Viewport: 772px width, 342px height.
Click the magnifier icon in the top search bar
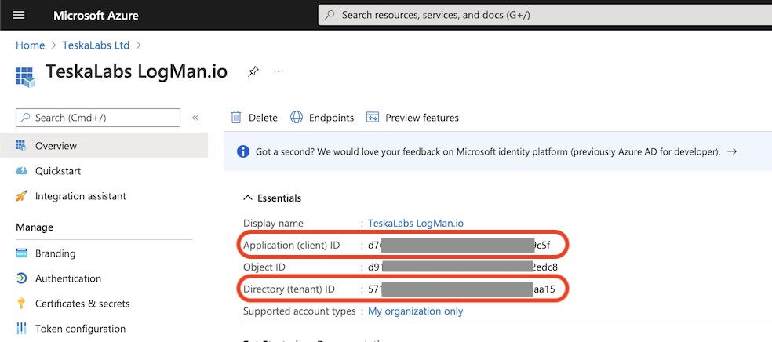[331, 15]
